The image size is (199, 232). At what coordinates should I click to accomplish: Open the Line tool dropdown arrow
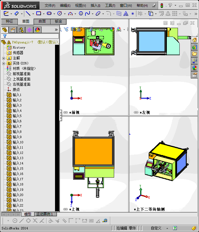(x=33, y=14)
